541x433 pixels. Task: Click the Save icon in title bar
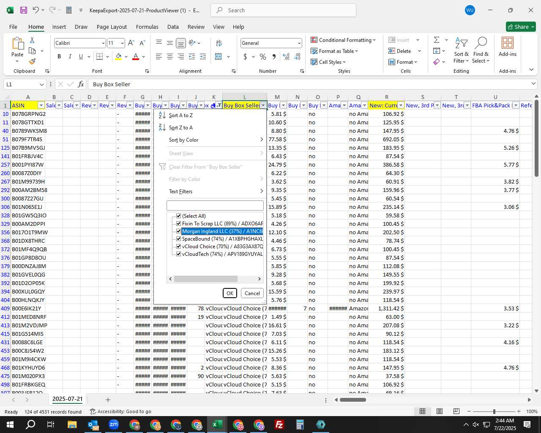click(x=24, y=10)
